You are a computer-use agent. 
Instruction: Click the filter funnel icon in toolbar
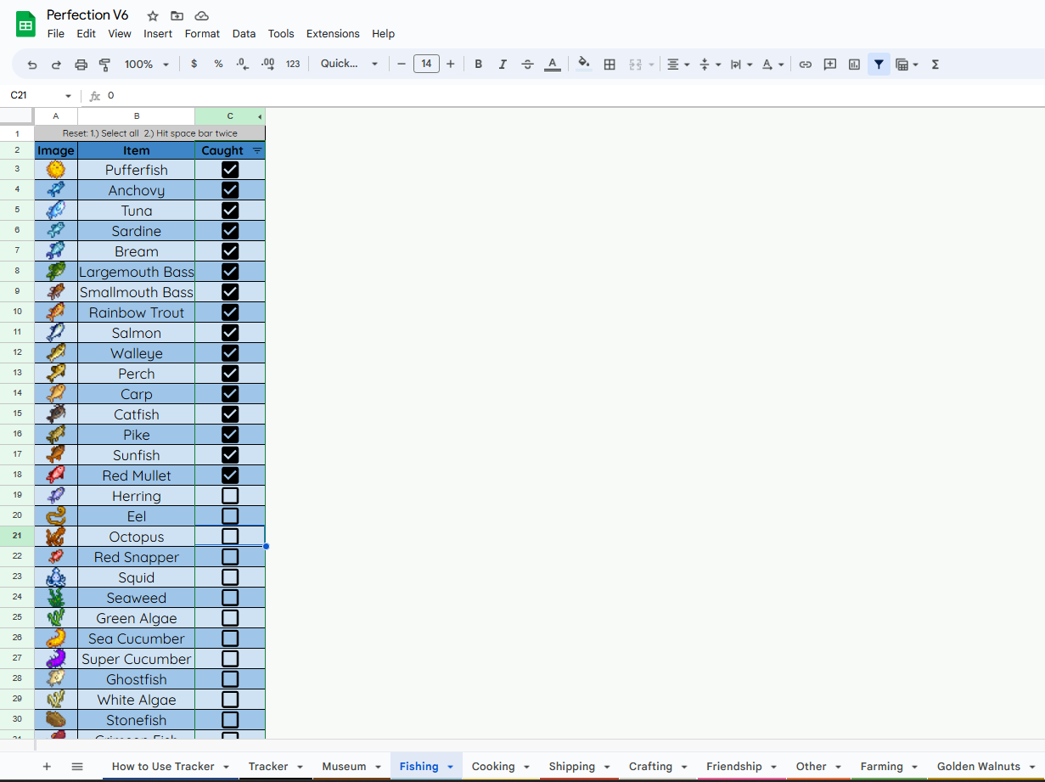click(x=879, y=65)
